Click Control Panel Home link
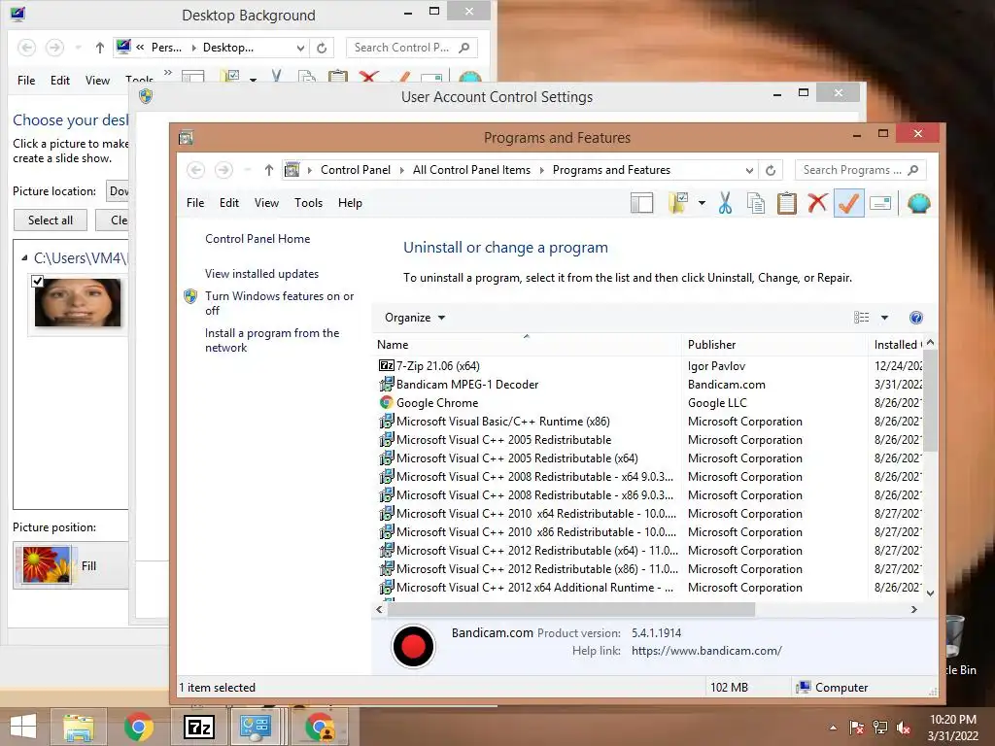This screenshot has width=995, height=746. pyautogui.click(x=257, y=239)
